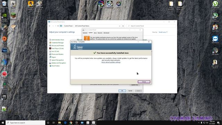This screenshot has height=125, width=222.
Task: Click Cancel in the Java Control Panel
Action: point(130,91)
